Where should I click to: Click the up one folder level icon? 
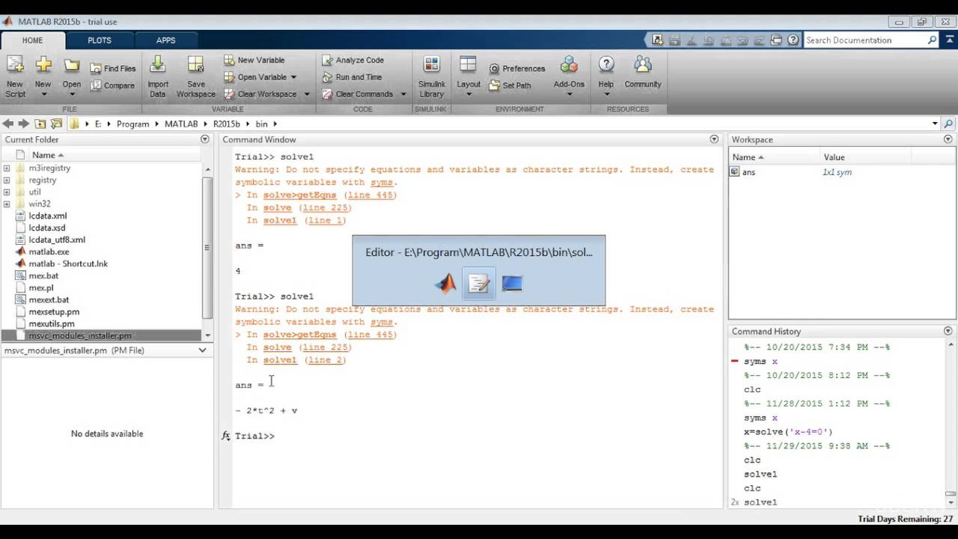40,124
